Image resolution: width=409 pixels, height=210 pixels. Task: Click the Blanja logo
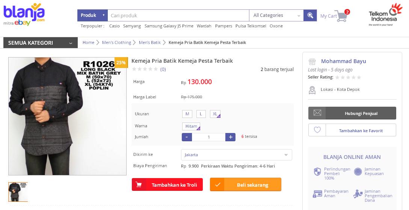24,15
